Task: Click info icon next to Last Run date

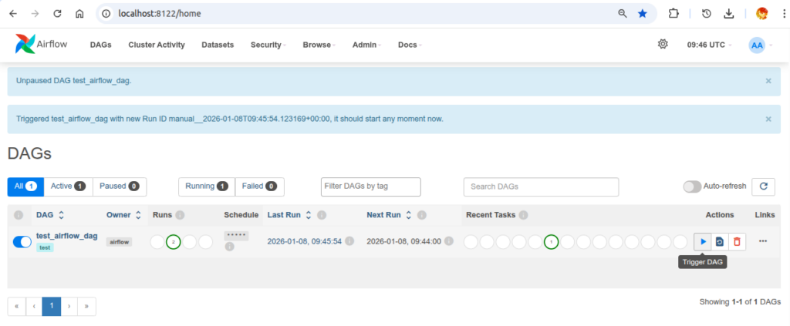Action: (x=349, y=241)
